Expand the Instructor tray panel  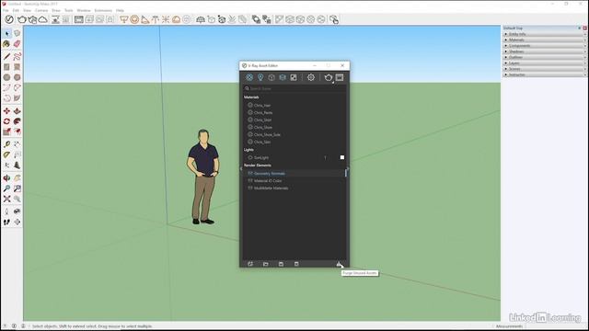click(544, 74)
